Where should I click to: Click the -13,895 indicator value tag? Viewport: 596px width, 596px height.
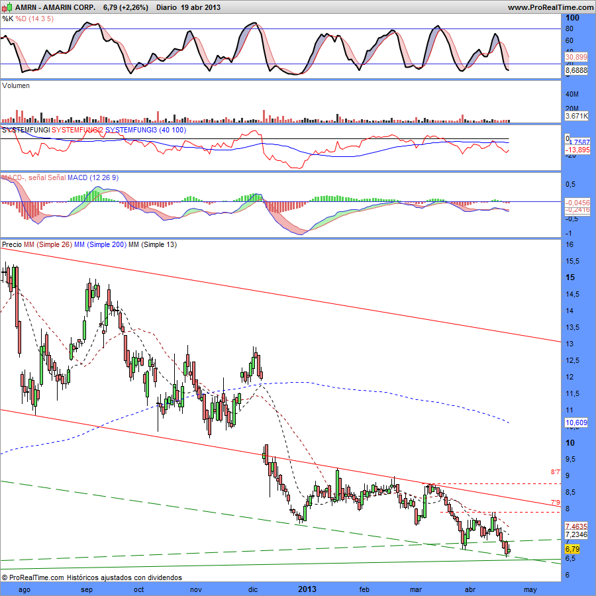click(577, 150)
